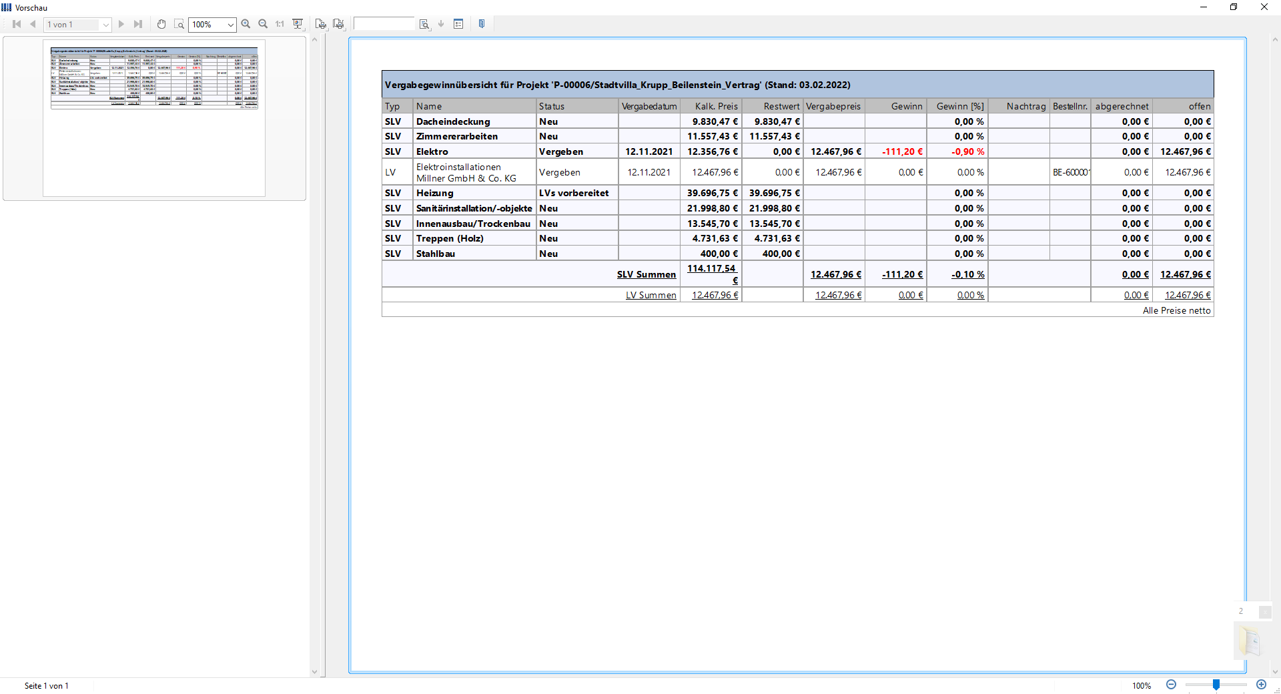Print the document with the printer icon
The height and width of the screenshot is (694, 1281).
click(x=321, y=24)
